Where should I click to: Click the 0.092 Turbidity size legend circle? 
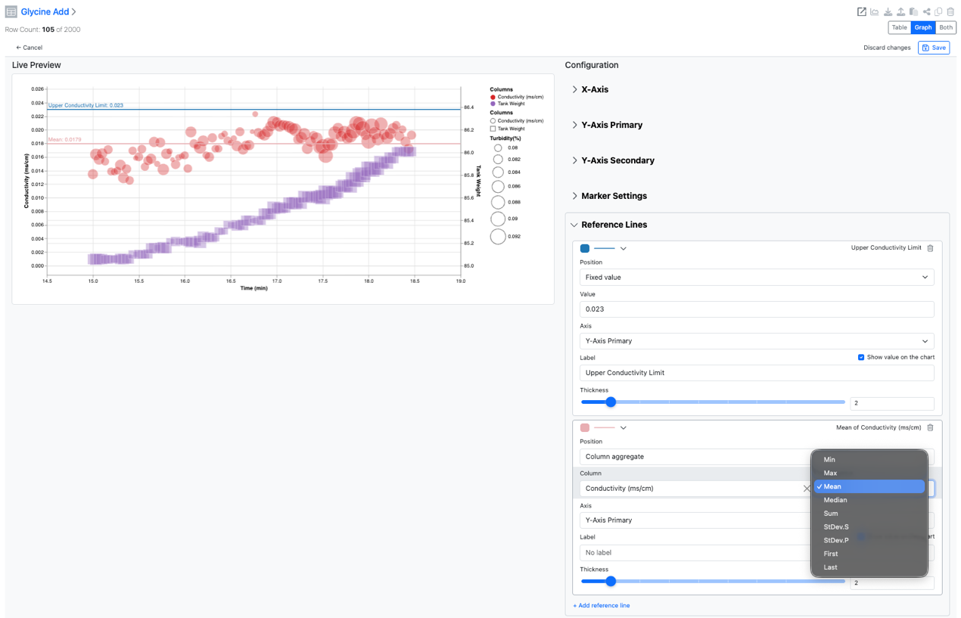point(498,237)
